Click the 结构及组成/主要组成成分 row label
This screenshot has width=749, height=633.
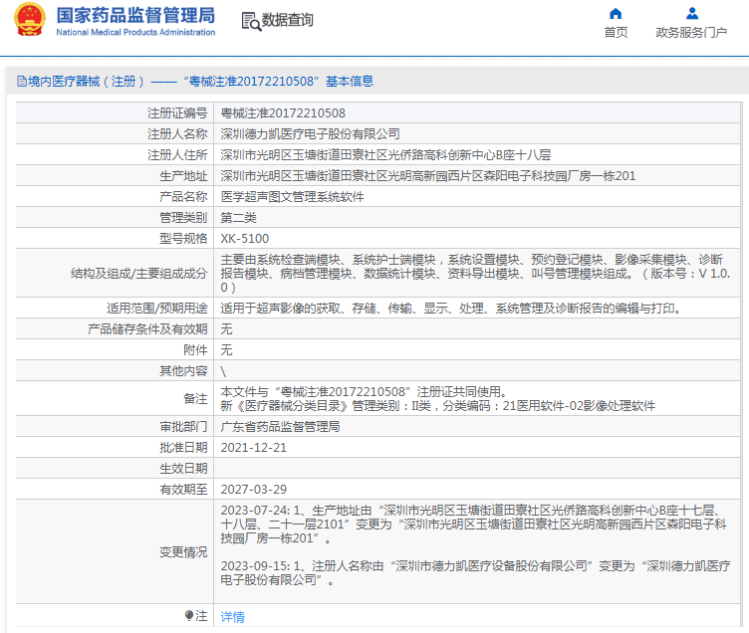[x=139, y=274]
